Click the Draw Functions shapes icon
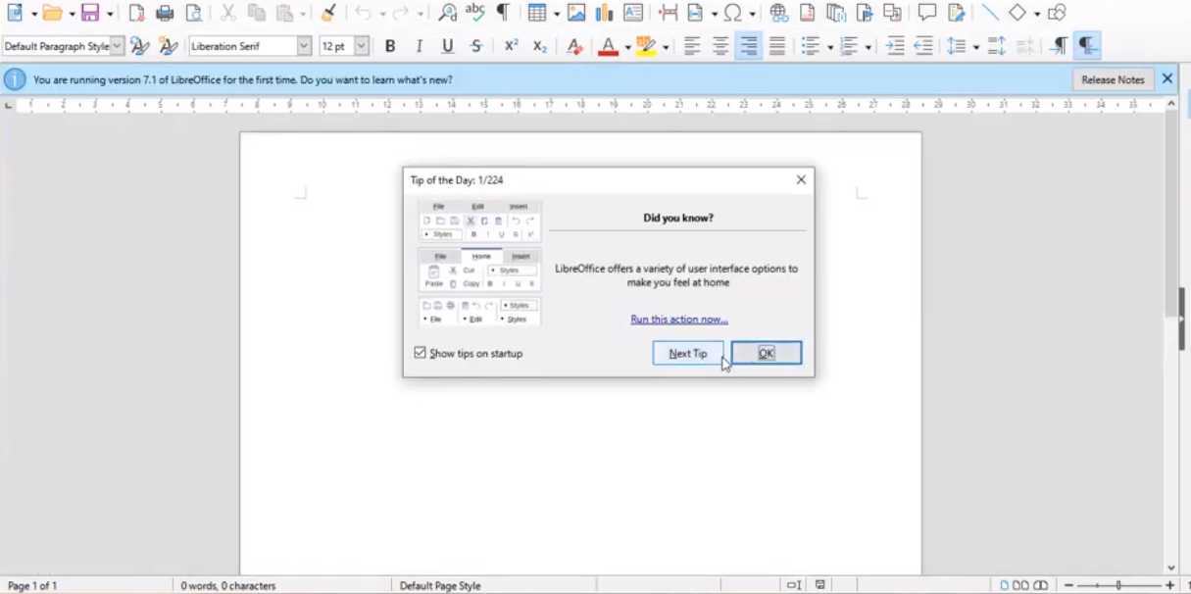The width and height of the screenshot is (1191, 594). [1057, 13]
